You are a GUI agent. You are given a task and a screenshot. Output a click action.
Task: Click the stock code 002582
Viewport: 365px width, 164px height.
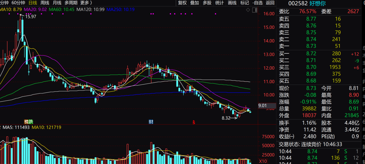(298, 3)
